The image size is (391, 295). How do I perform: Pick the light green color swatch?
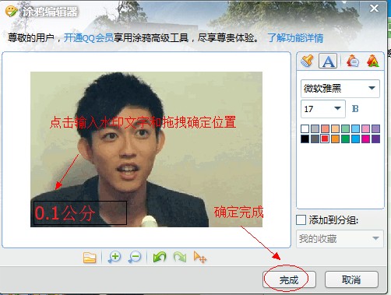[345, 128]
